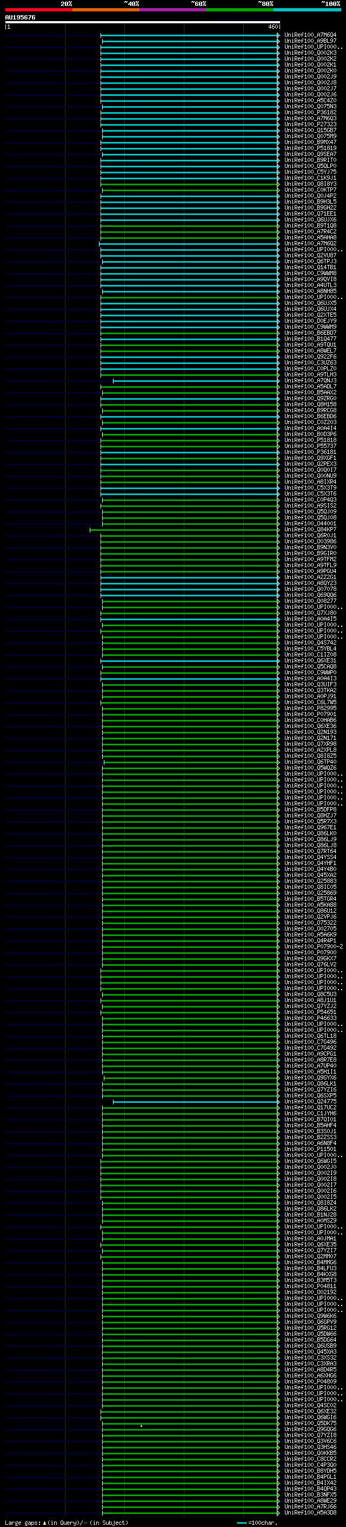Click the AU195676 query name label
Viewport: 346px width, 1527px height.
tap(20, 17)
